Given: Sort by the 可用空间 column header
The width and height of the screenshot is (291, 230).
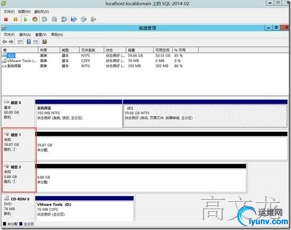Looking at the screenshot, I should 163,50.
